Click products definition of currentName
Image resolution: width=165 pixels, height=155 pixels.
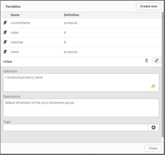(x=71, y=23)
